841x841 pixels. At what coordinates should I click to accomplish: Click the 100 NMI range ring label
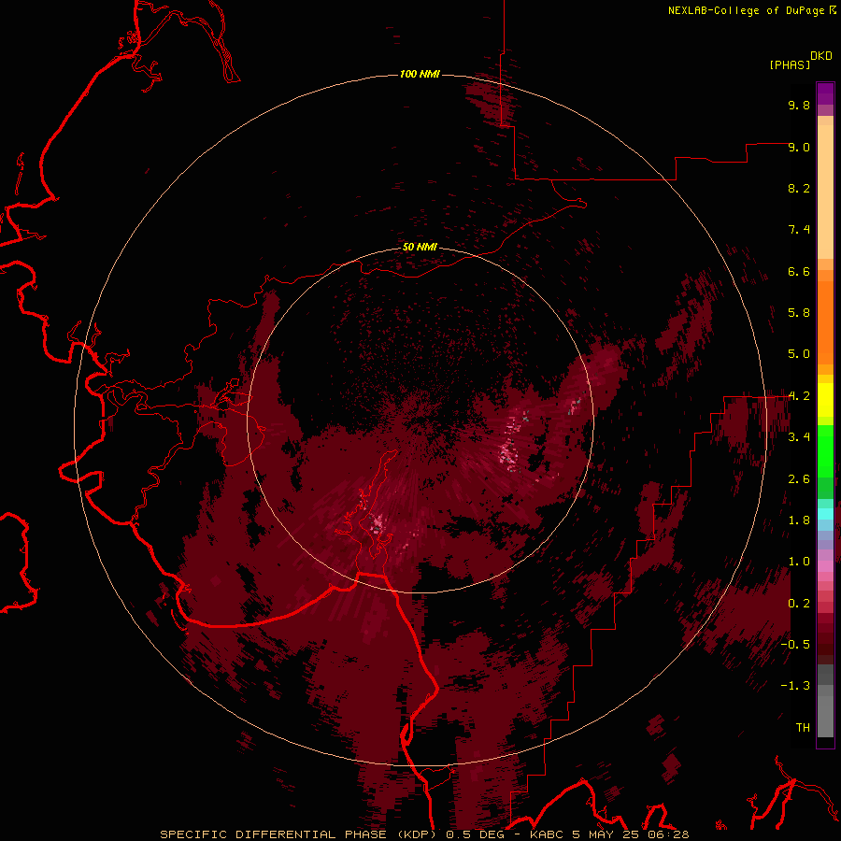click(x=420, y=74)
